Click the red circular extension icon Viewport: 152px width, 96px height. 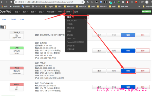127,2
